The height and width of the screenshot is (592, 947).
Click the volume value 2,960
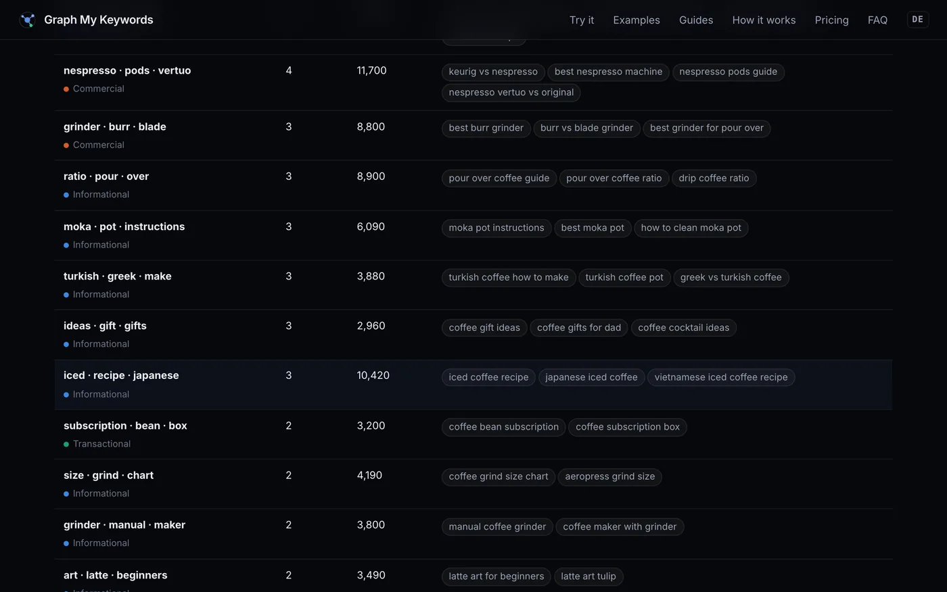[x=371, y=326]
